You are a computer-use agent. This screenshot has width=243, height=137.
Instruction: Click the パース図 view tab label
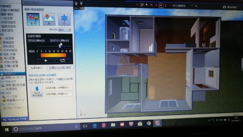[x=79, y=8]
